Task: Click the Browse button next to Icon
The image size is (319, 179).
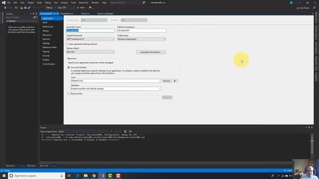Action: (167, 81)
